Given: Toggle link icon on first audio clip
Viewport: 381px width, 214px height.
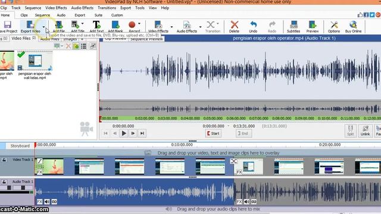Looking at the screenshot, I should (x=54, y=202).
